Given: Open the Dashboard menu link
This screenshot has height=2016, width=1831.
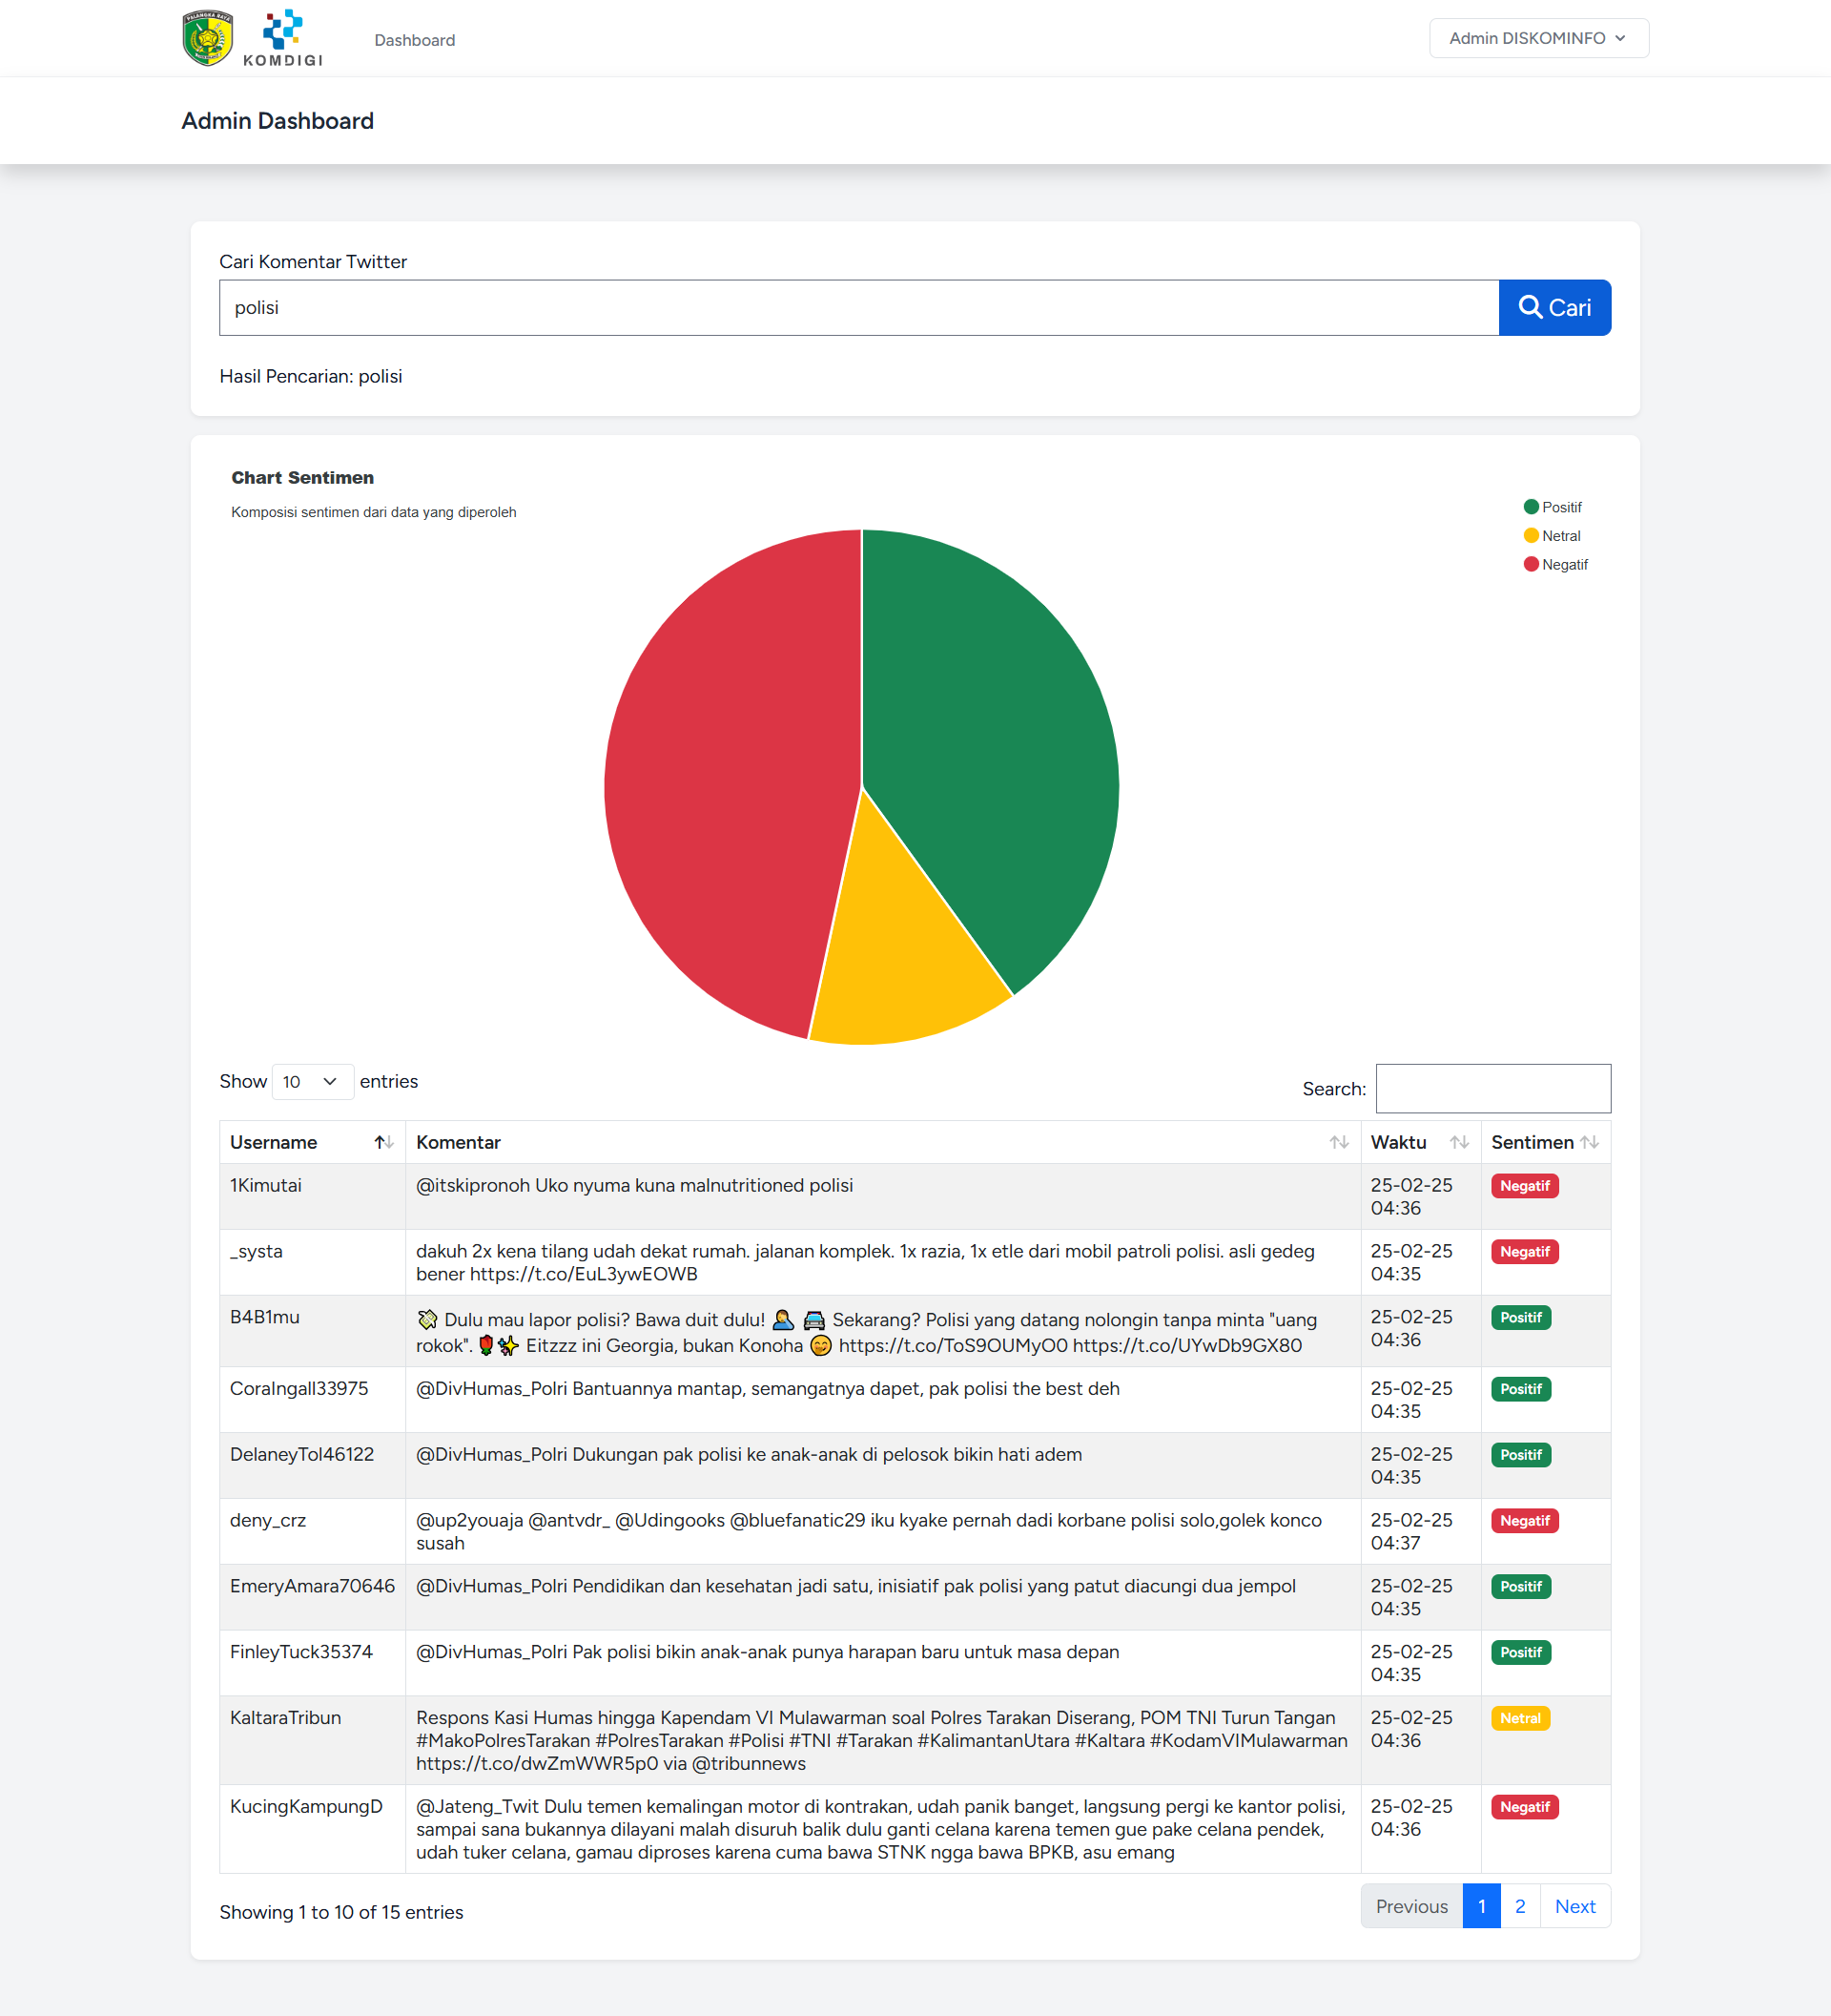Looking at the screenshot, I should 415,40.
